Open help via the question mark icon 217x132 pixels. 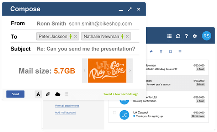(186, 36)
